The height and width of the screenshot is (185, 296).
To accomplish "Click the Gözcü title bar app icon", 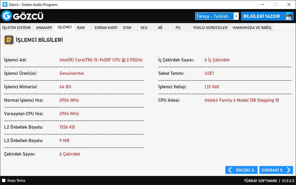I will click(5, 4).
